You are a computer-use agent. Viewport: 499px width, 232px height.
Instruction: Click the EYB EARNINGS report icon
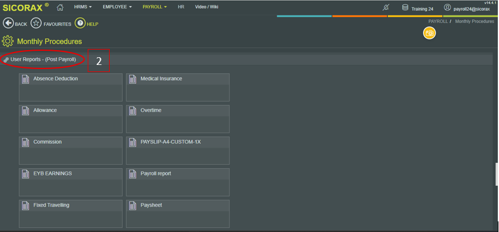tap(25, 174)
